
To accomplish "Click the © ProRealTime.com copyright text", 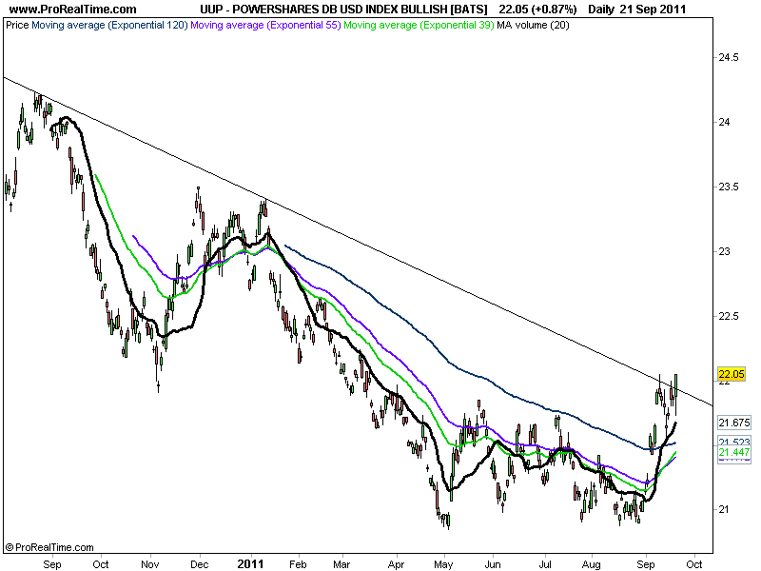I will [49, 547].
